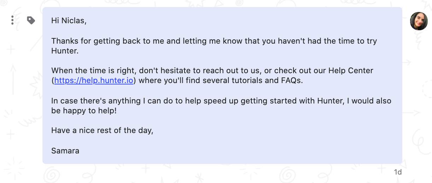Click the standalone word 'Hunter.' ending paragraph one
The image size is (432, 183).
point(64,51)
